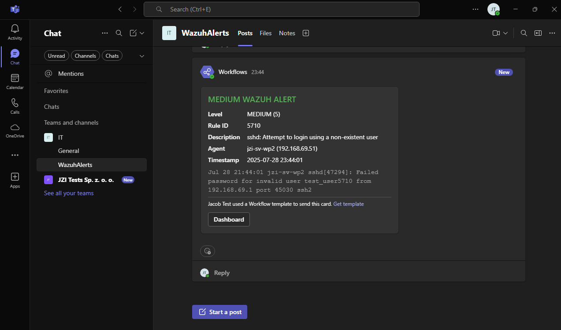561x330 pixels.
Task: Open the channel info pane icon
Action: (x=538, y=33)
